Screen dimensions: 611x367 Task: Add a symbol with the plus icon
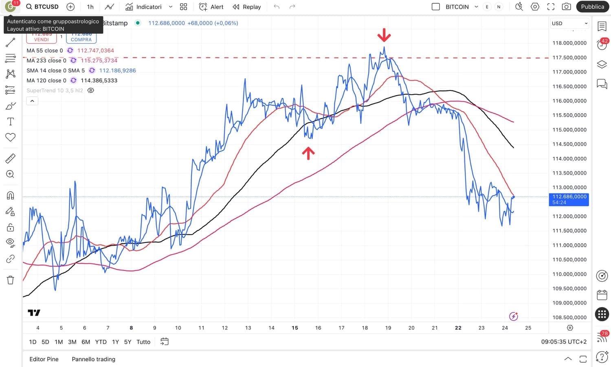click(70, 7)
